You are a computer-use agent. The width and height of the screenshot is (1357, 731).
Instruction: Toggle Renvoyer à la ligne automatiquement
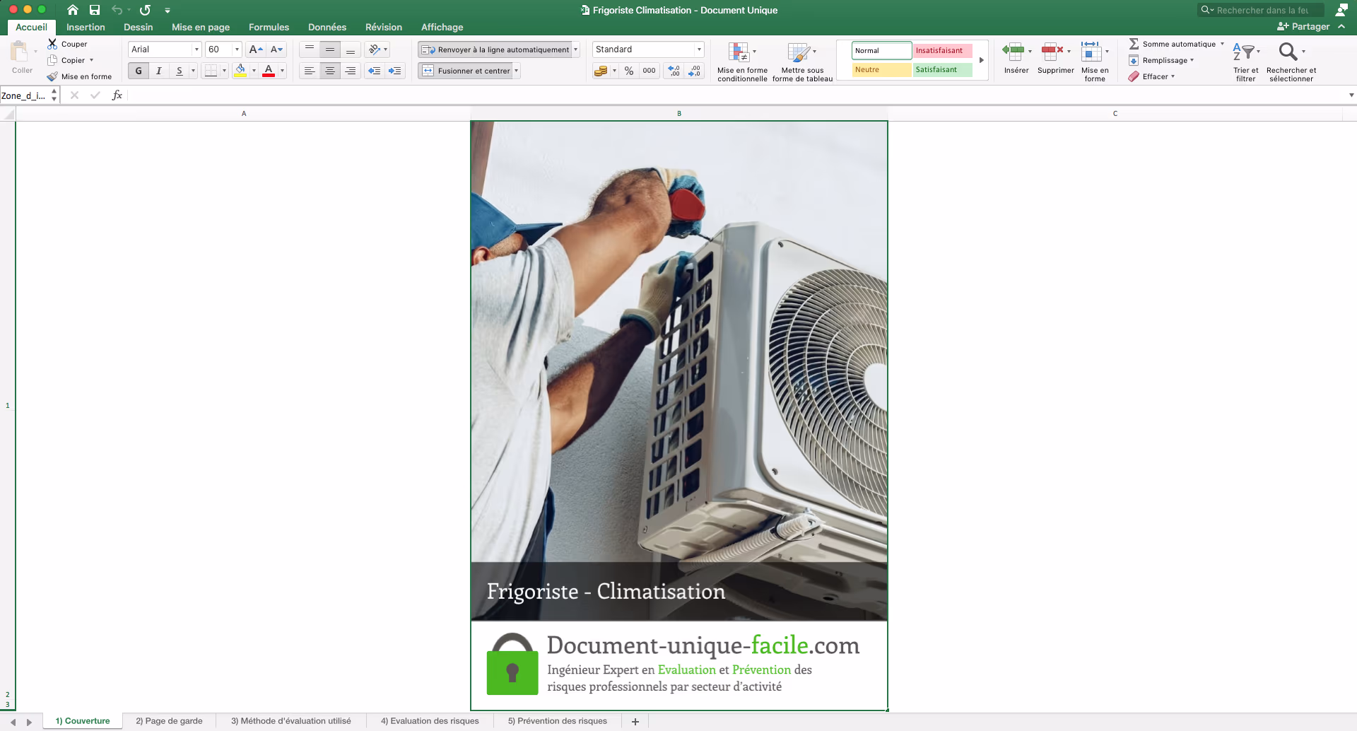[495, 49]
